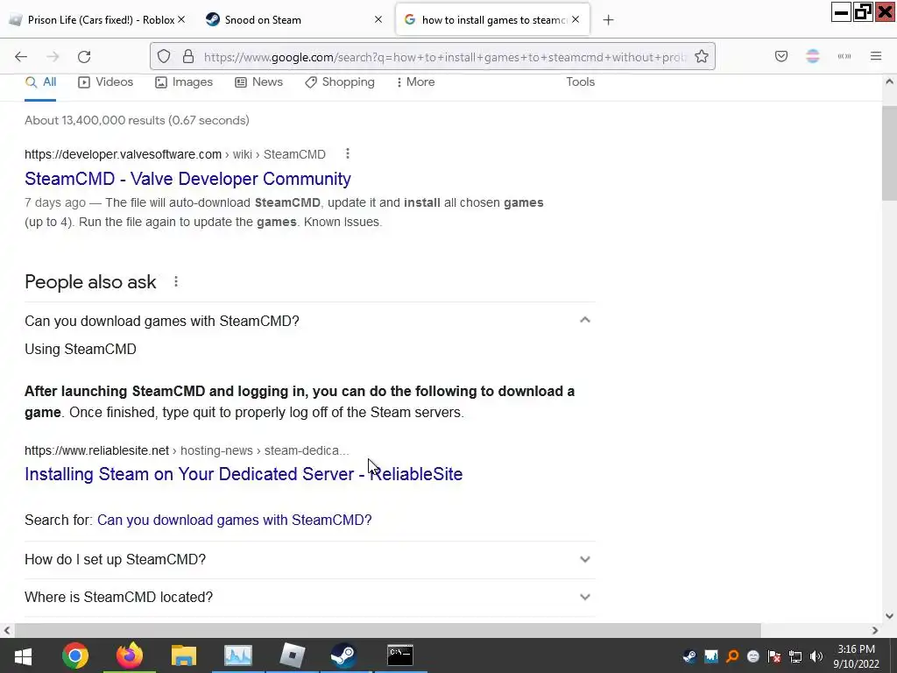Open File Explorer from taskbar

pos(184,655)
